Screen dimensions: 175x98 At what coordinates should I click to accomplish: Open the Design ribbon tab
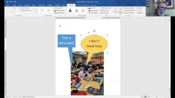click(x=27, y=5)
